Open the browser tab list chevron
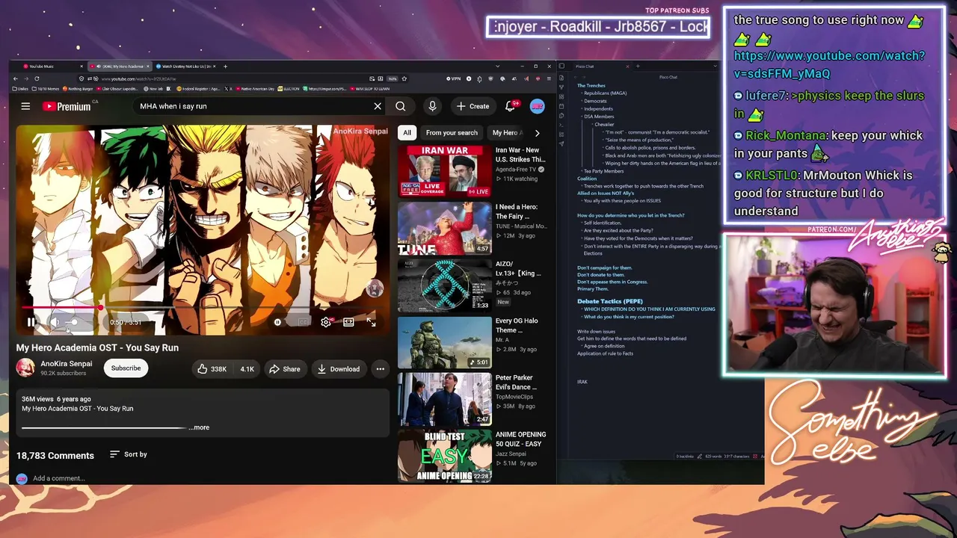The image size is (957, 538). [x=497, y=67]
